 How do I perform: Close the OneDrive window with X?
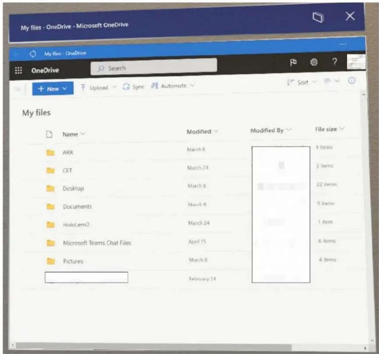(x=350, y=16)
